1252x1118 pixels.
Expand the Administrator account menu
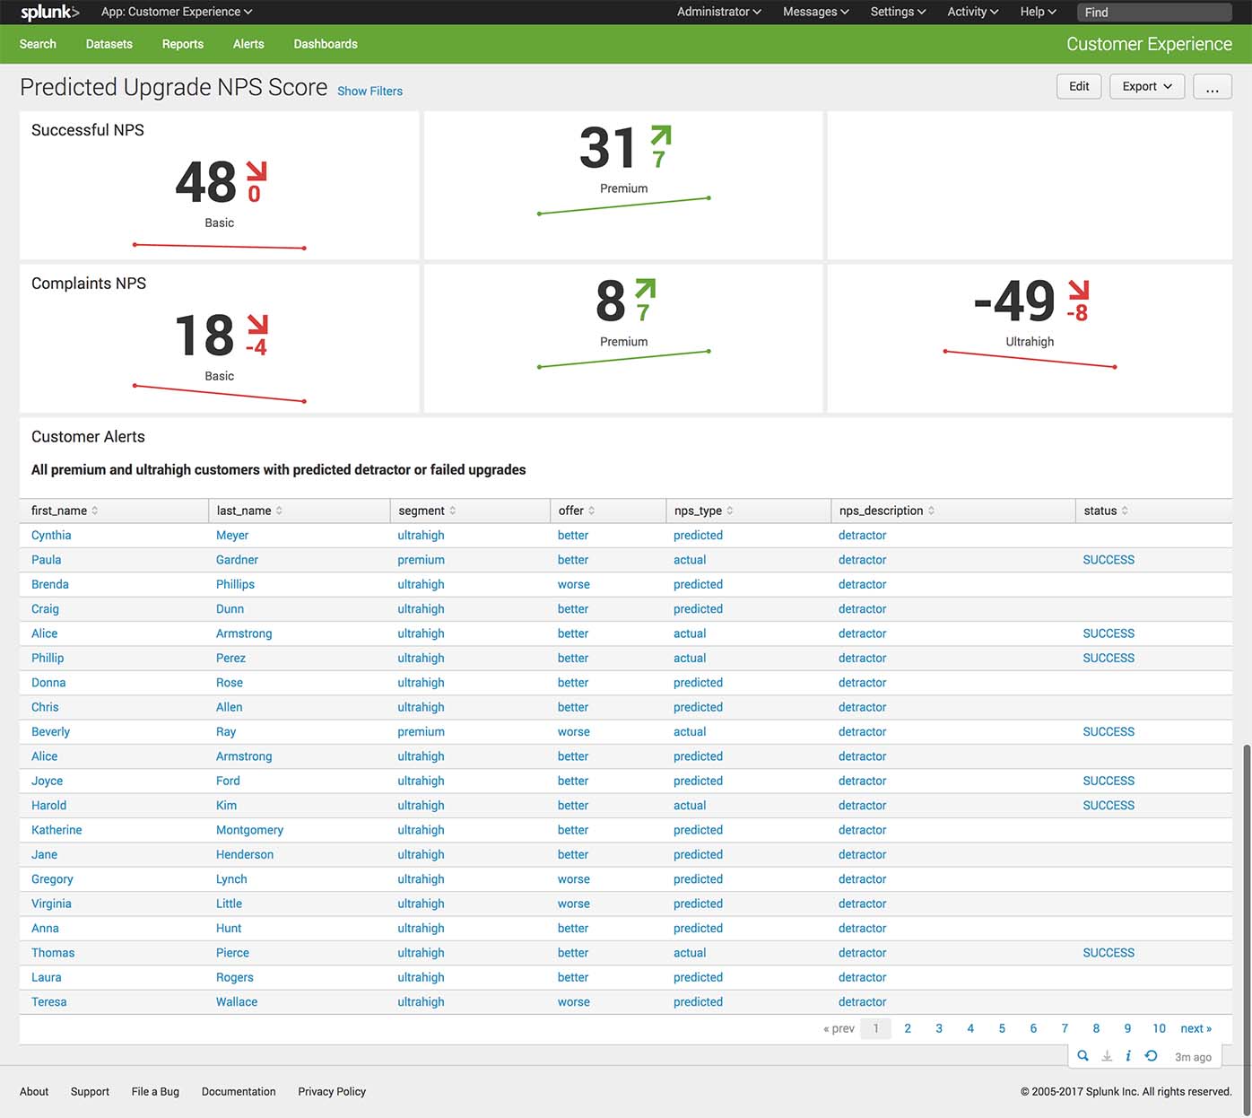click(718, 12)
